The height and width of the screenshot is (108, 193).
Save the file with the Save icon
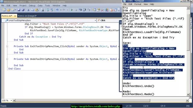tap(19, 10)
